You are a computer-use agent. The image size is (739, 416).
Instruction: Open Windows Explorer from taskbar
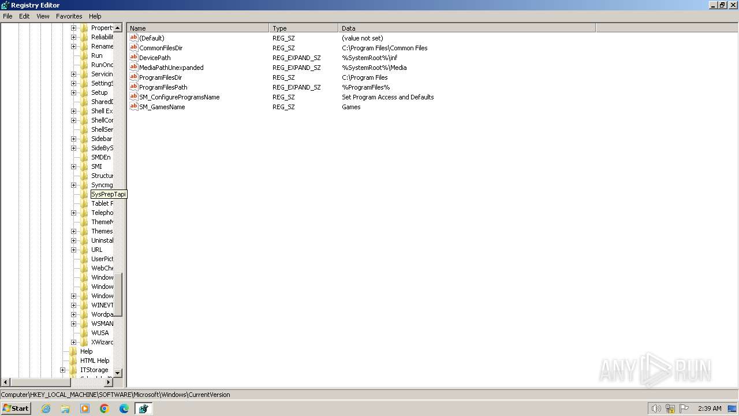65,408
